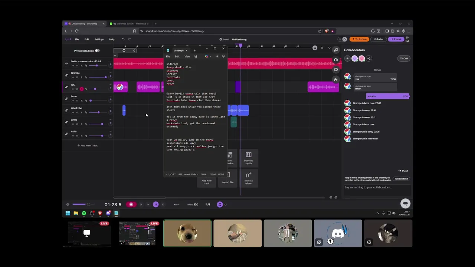Disarm recording on JSK track

click(x=82, y=89)
